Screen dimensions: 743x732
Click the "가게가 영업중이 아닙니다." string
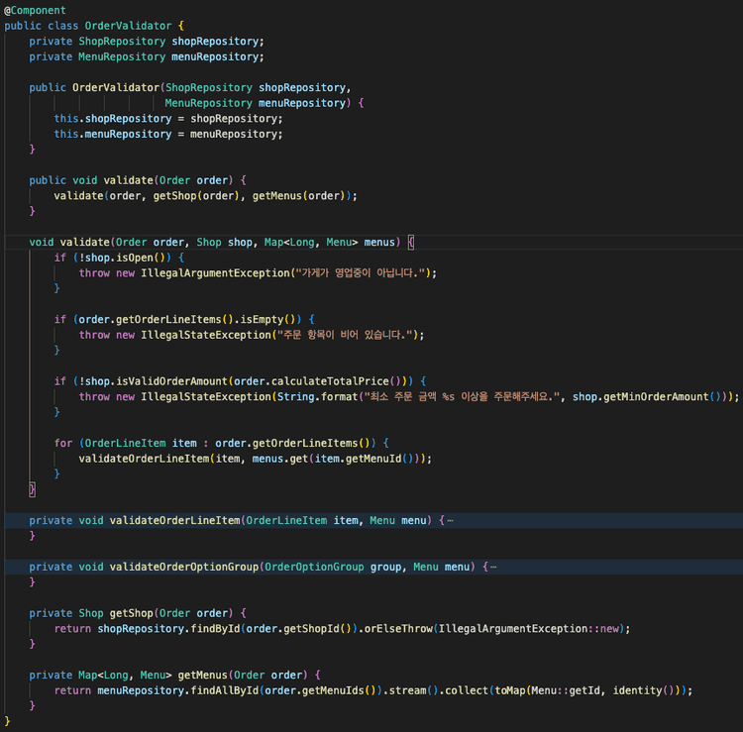[x=361, y=273]
